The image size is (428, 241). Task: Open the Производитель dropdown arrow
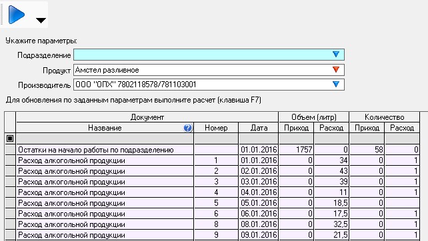pos(336,85)
